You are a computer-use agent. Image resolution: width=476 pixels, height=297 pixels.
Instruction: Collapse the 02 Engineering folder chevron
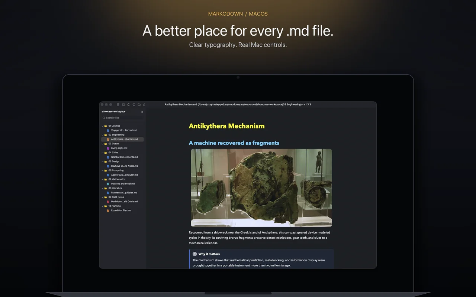coord(102,135)
